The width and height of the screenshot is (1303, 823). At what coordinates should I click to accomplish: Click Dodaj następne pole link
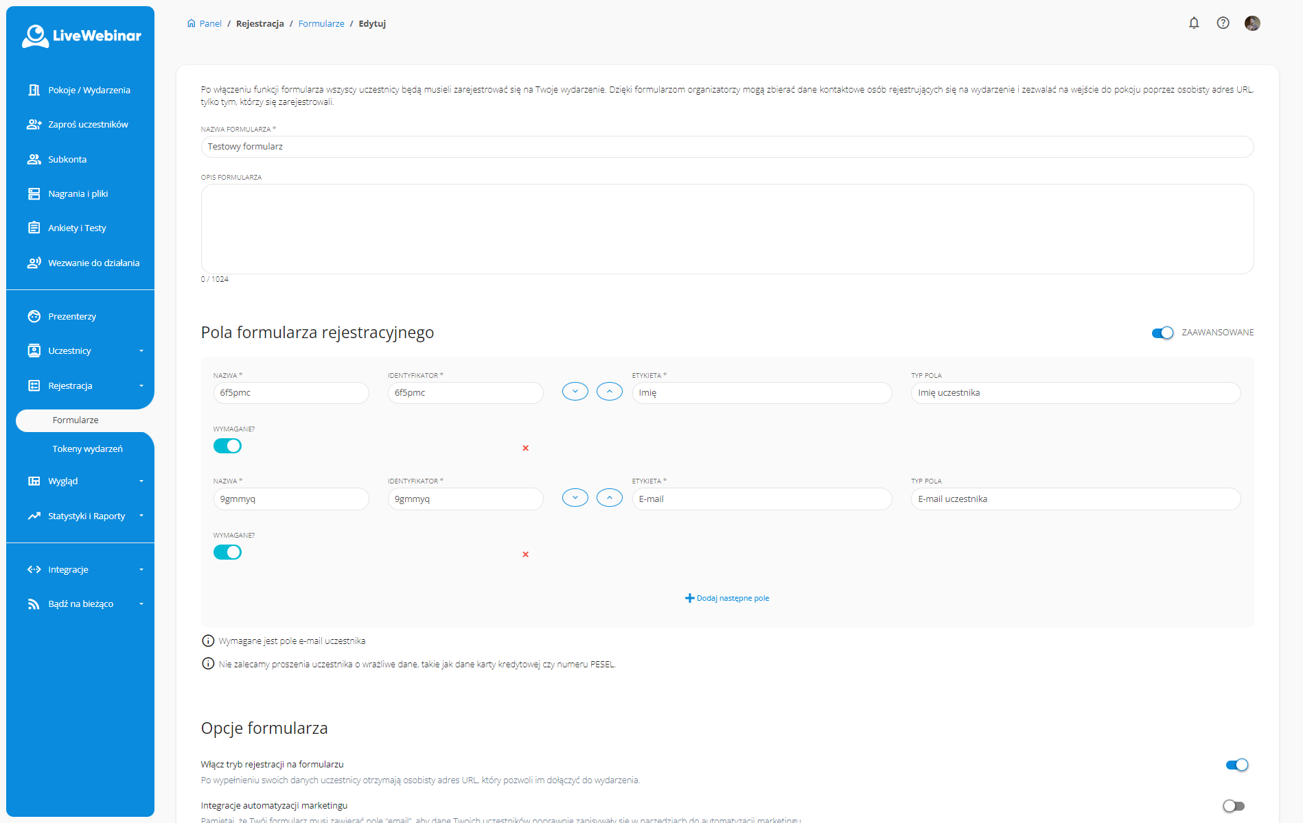[727, 599]
